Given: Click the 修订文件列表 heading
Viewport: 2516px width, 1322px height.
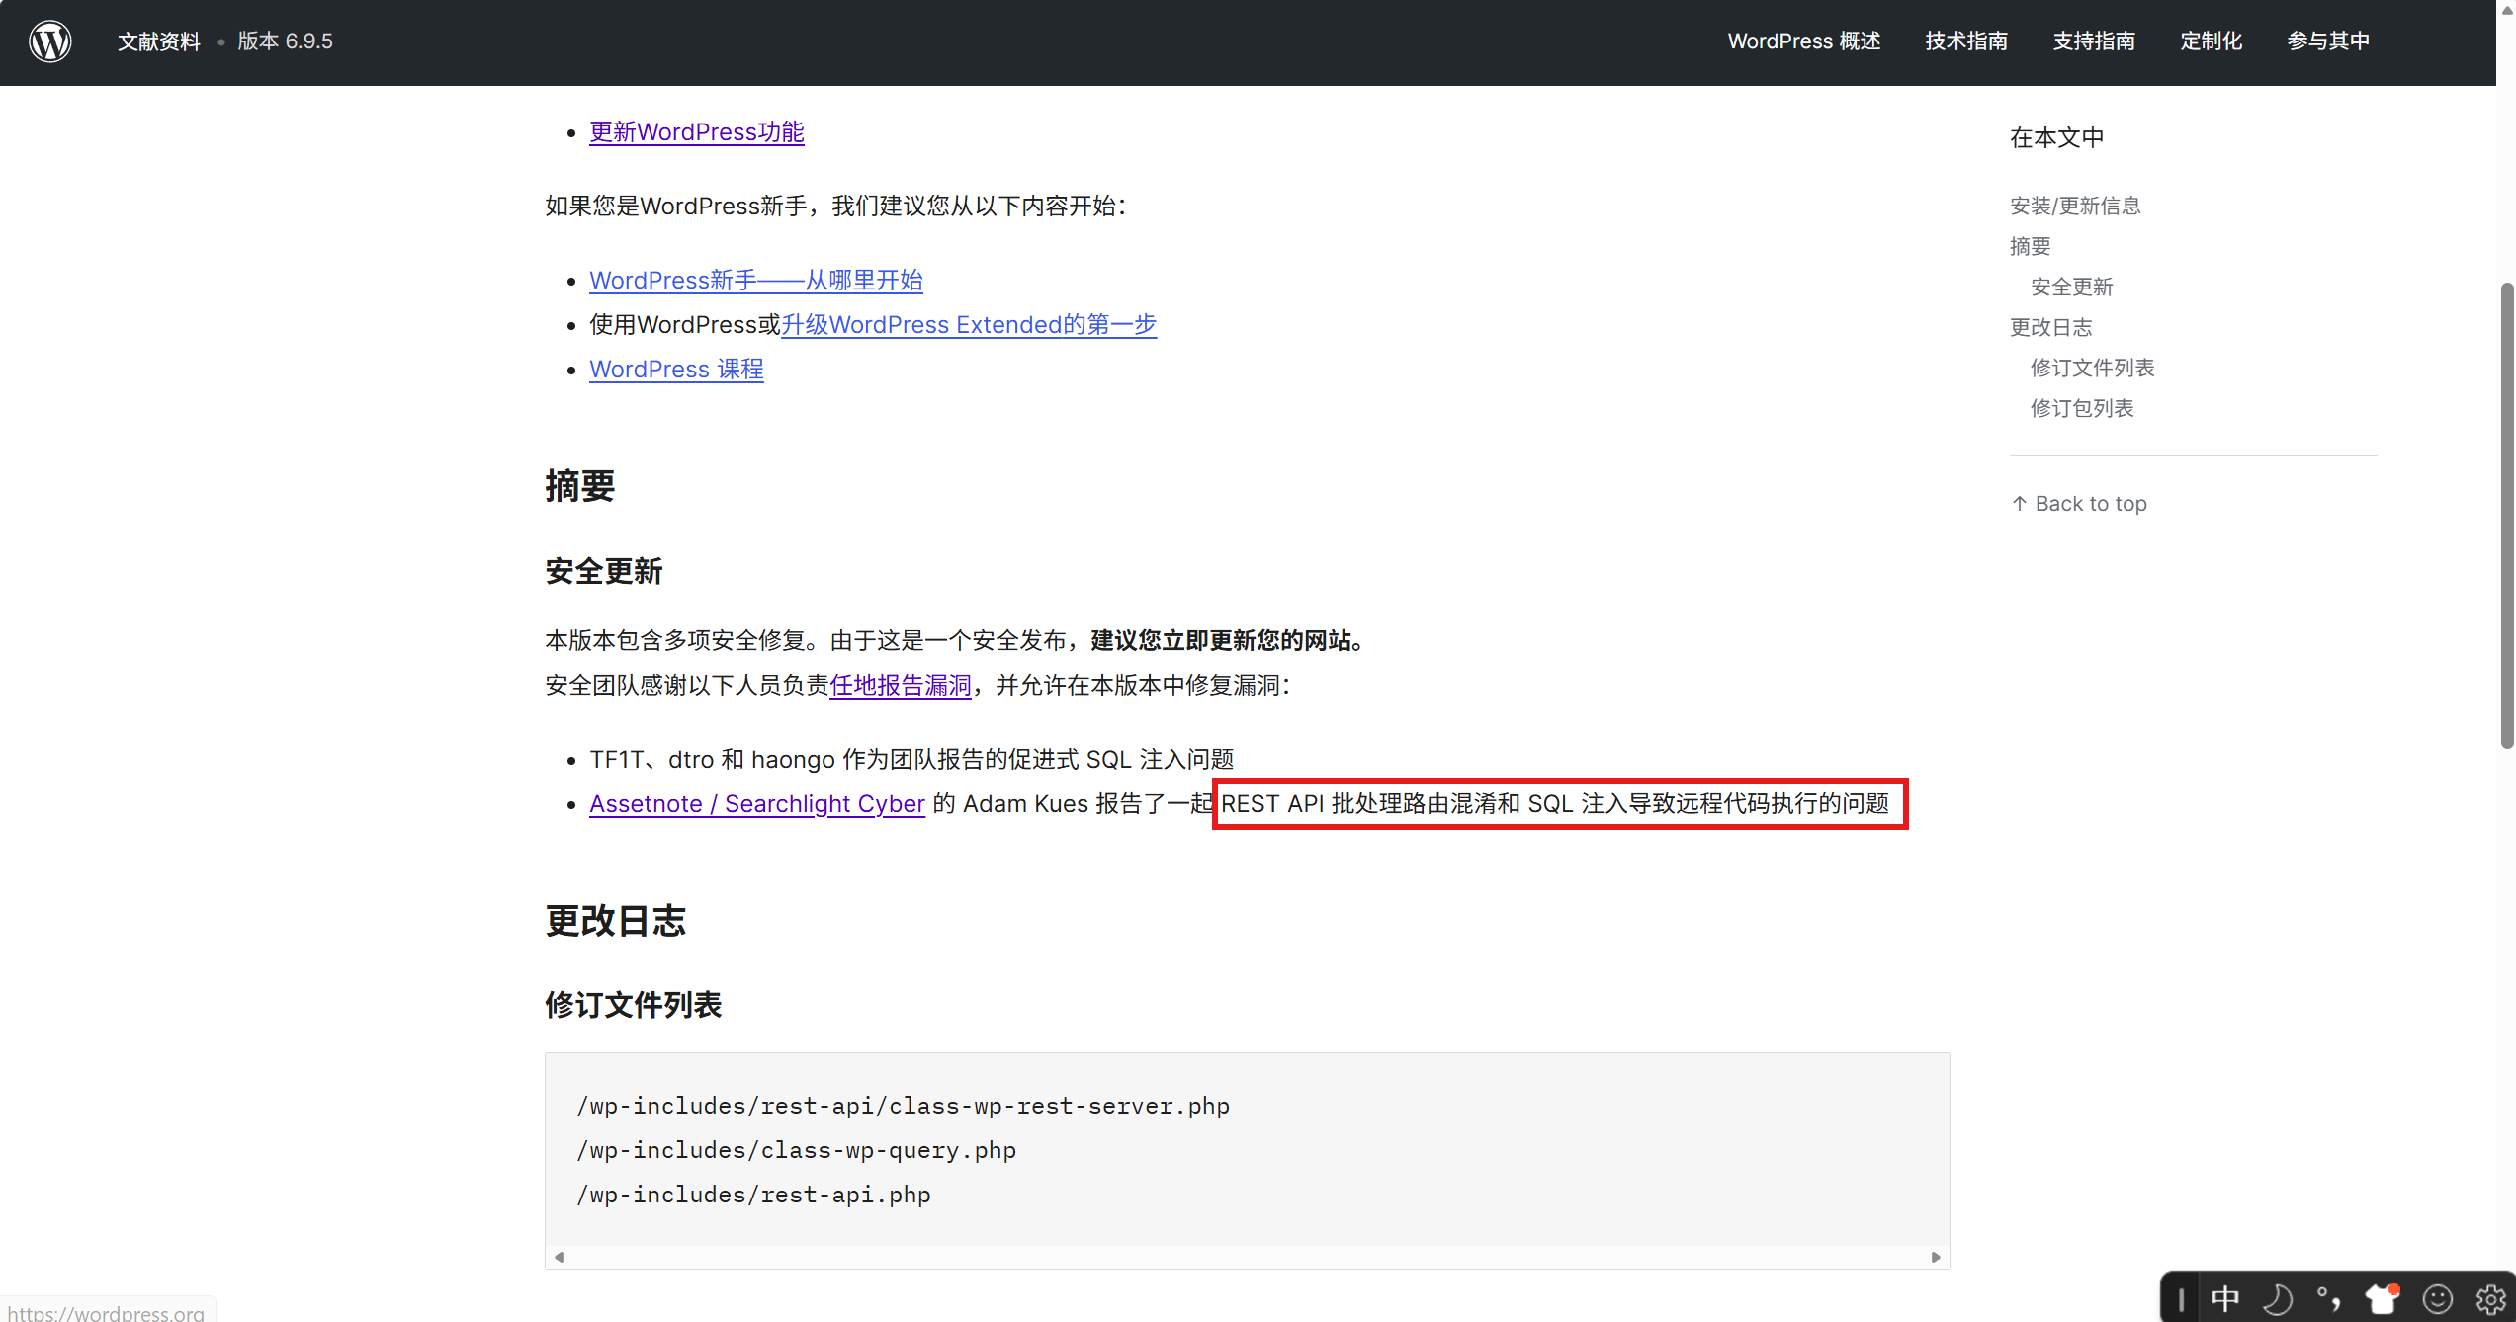Looking at the screenshot, I should (634, 1005).
